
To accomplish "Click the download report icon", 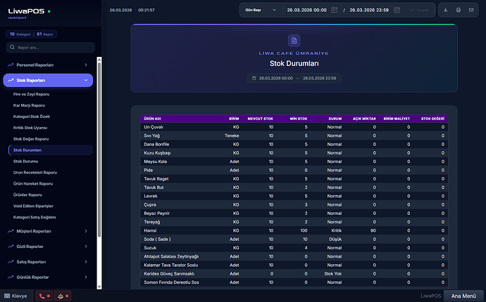I will 446,11.
